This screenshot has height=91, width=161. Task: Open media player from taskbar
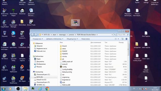[10, 89]
